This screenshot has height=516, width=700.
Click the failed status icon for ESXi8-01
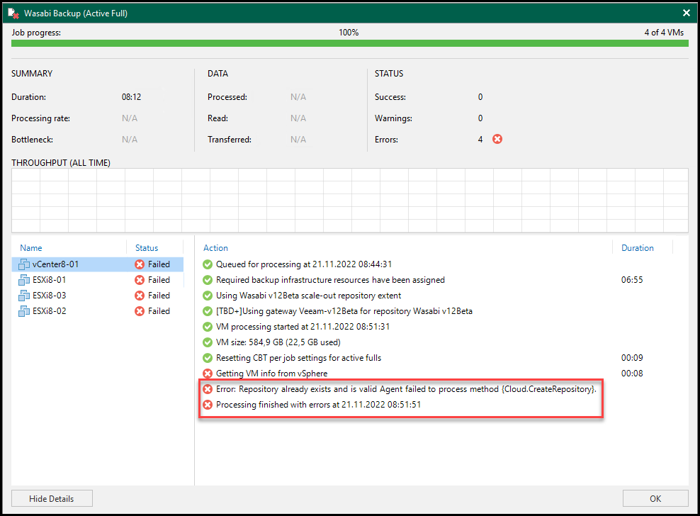pyautogui.click(x=140, y=280)
